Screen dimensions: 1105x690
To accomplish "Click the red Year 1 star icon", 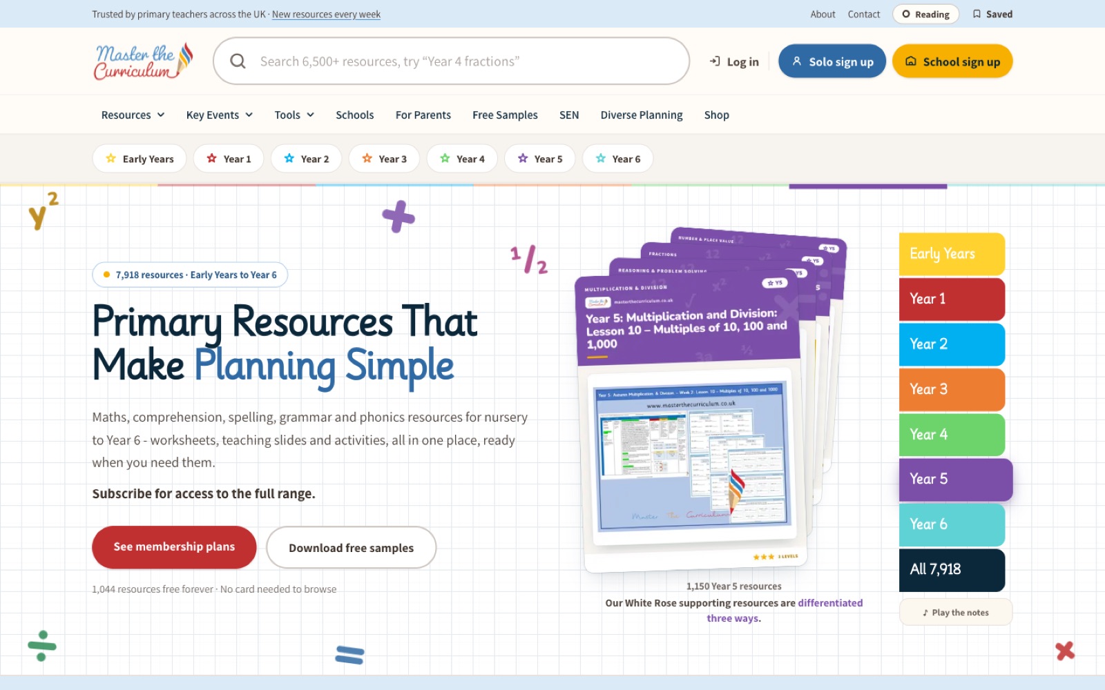I will (x=211, y=159).
